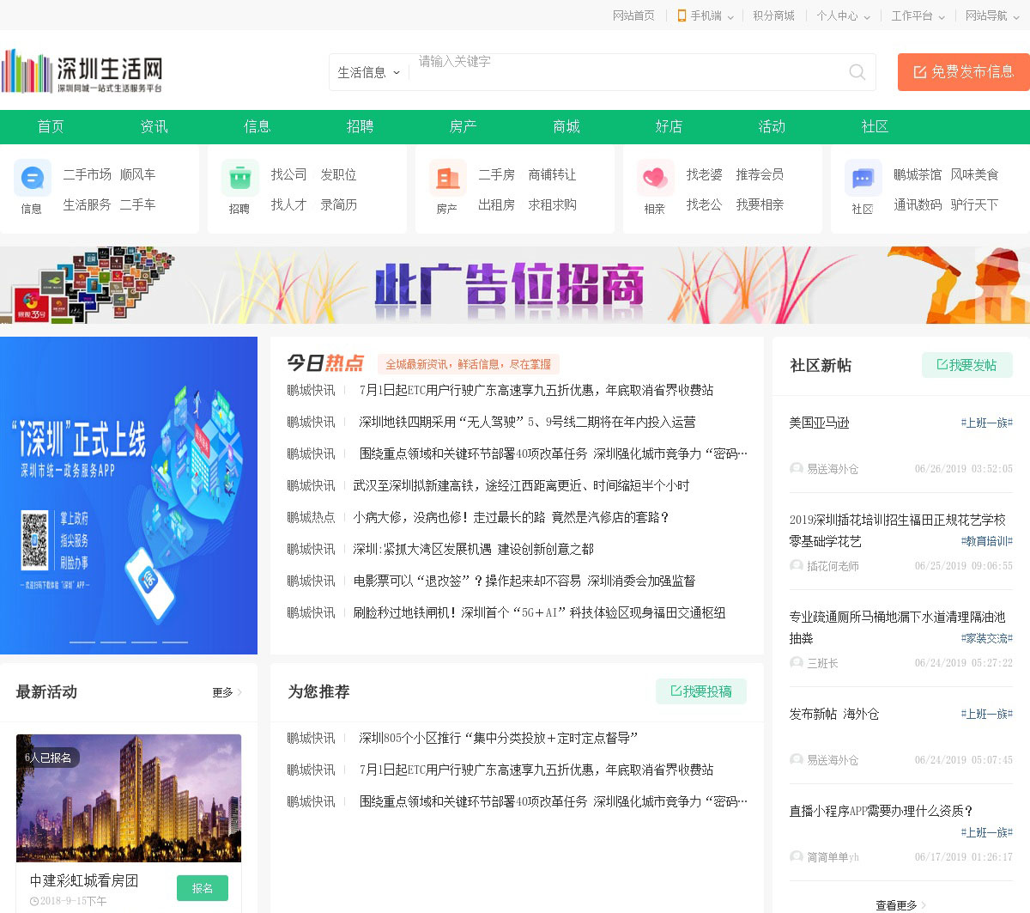Open the 更多 link beside 最新活动

point(227,692)
